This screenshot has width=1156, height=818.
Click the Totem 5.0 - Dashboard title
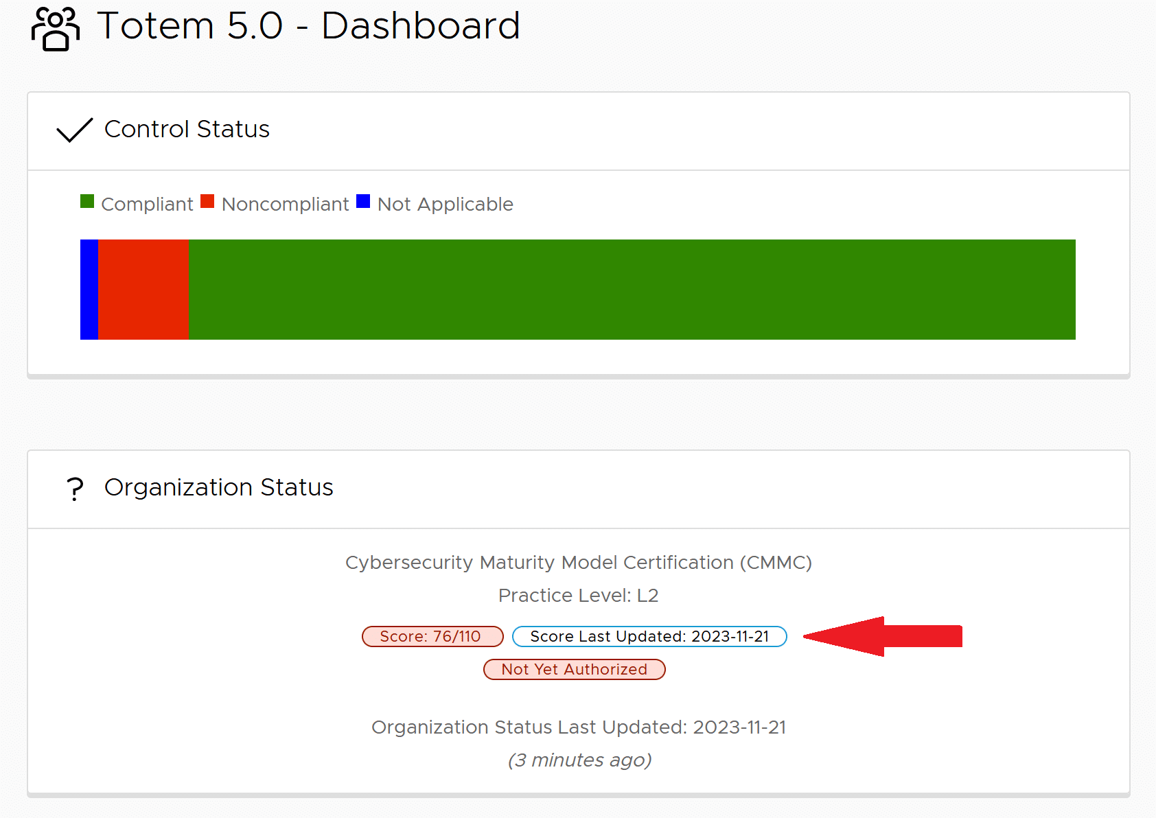click(x=310, y=26)
